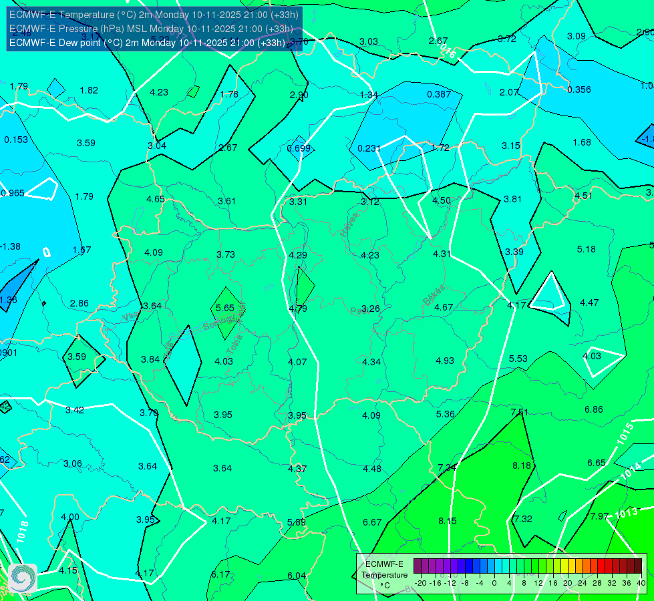This screenshot has width=654, height=601.
Task: Click the -1.38 temperature value
Action: click(x=11, y=246)
